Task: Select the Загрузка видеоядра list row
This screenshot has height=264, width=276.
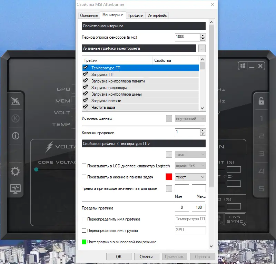Action: tap(141, 88)
